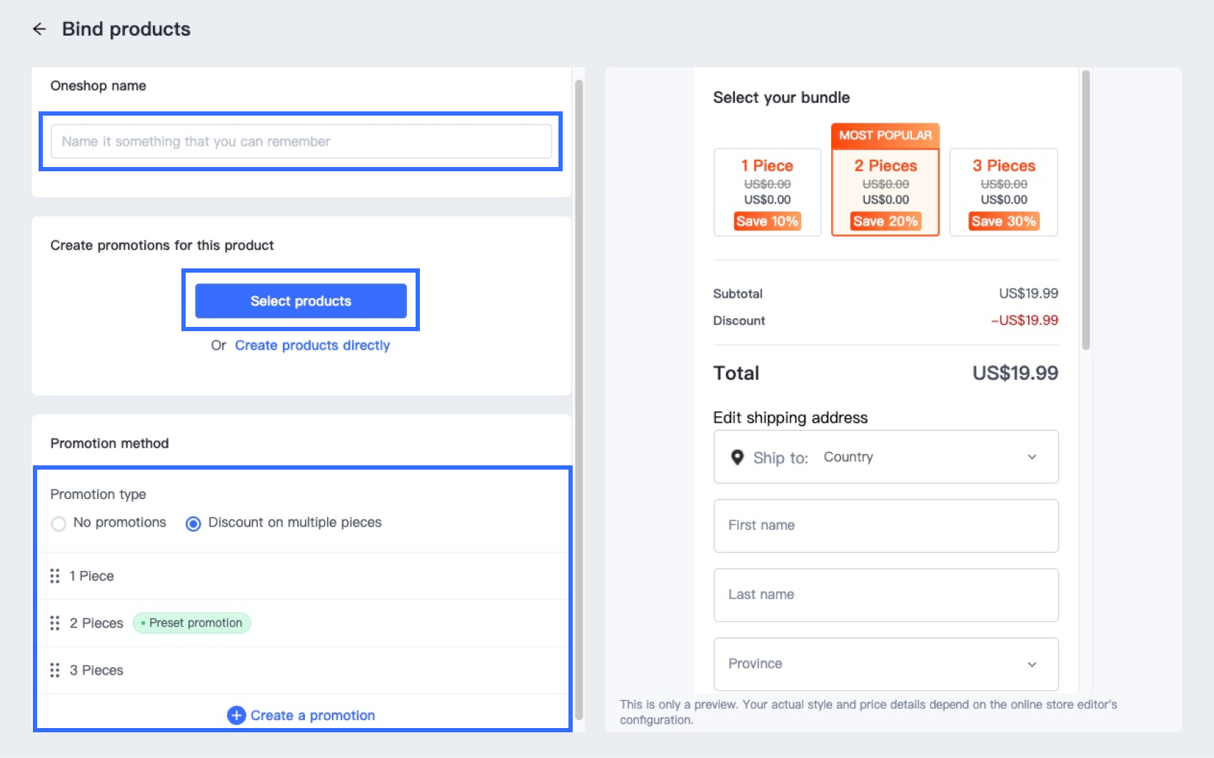Click the drag handle for 2 Pieces
1214x758 pixels.
(x=55, y=623)
